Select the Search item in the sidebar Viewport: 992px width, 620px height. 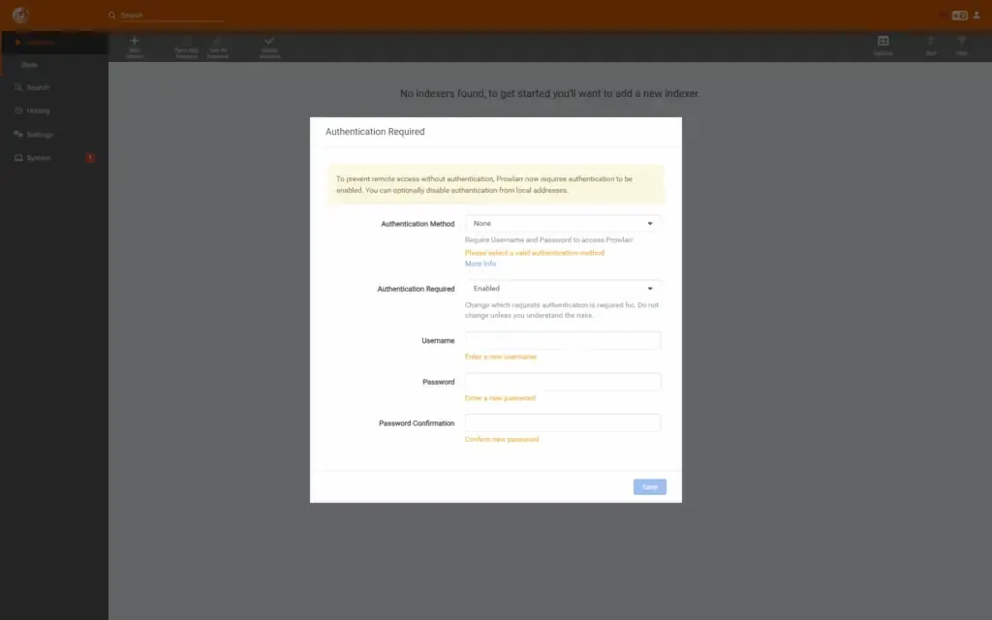(x=38, y=87)
